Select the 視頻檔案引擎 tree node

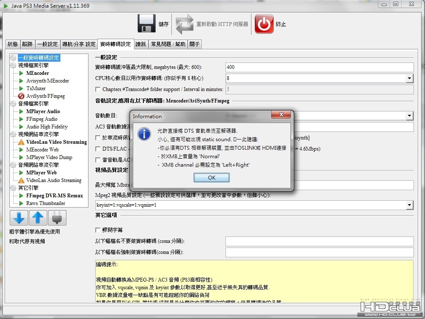click(x=33, y=66)
